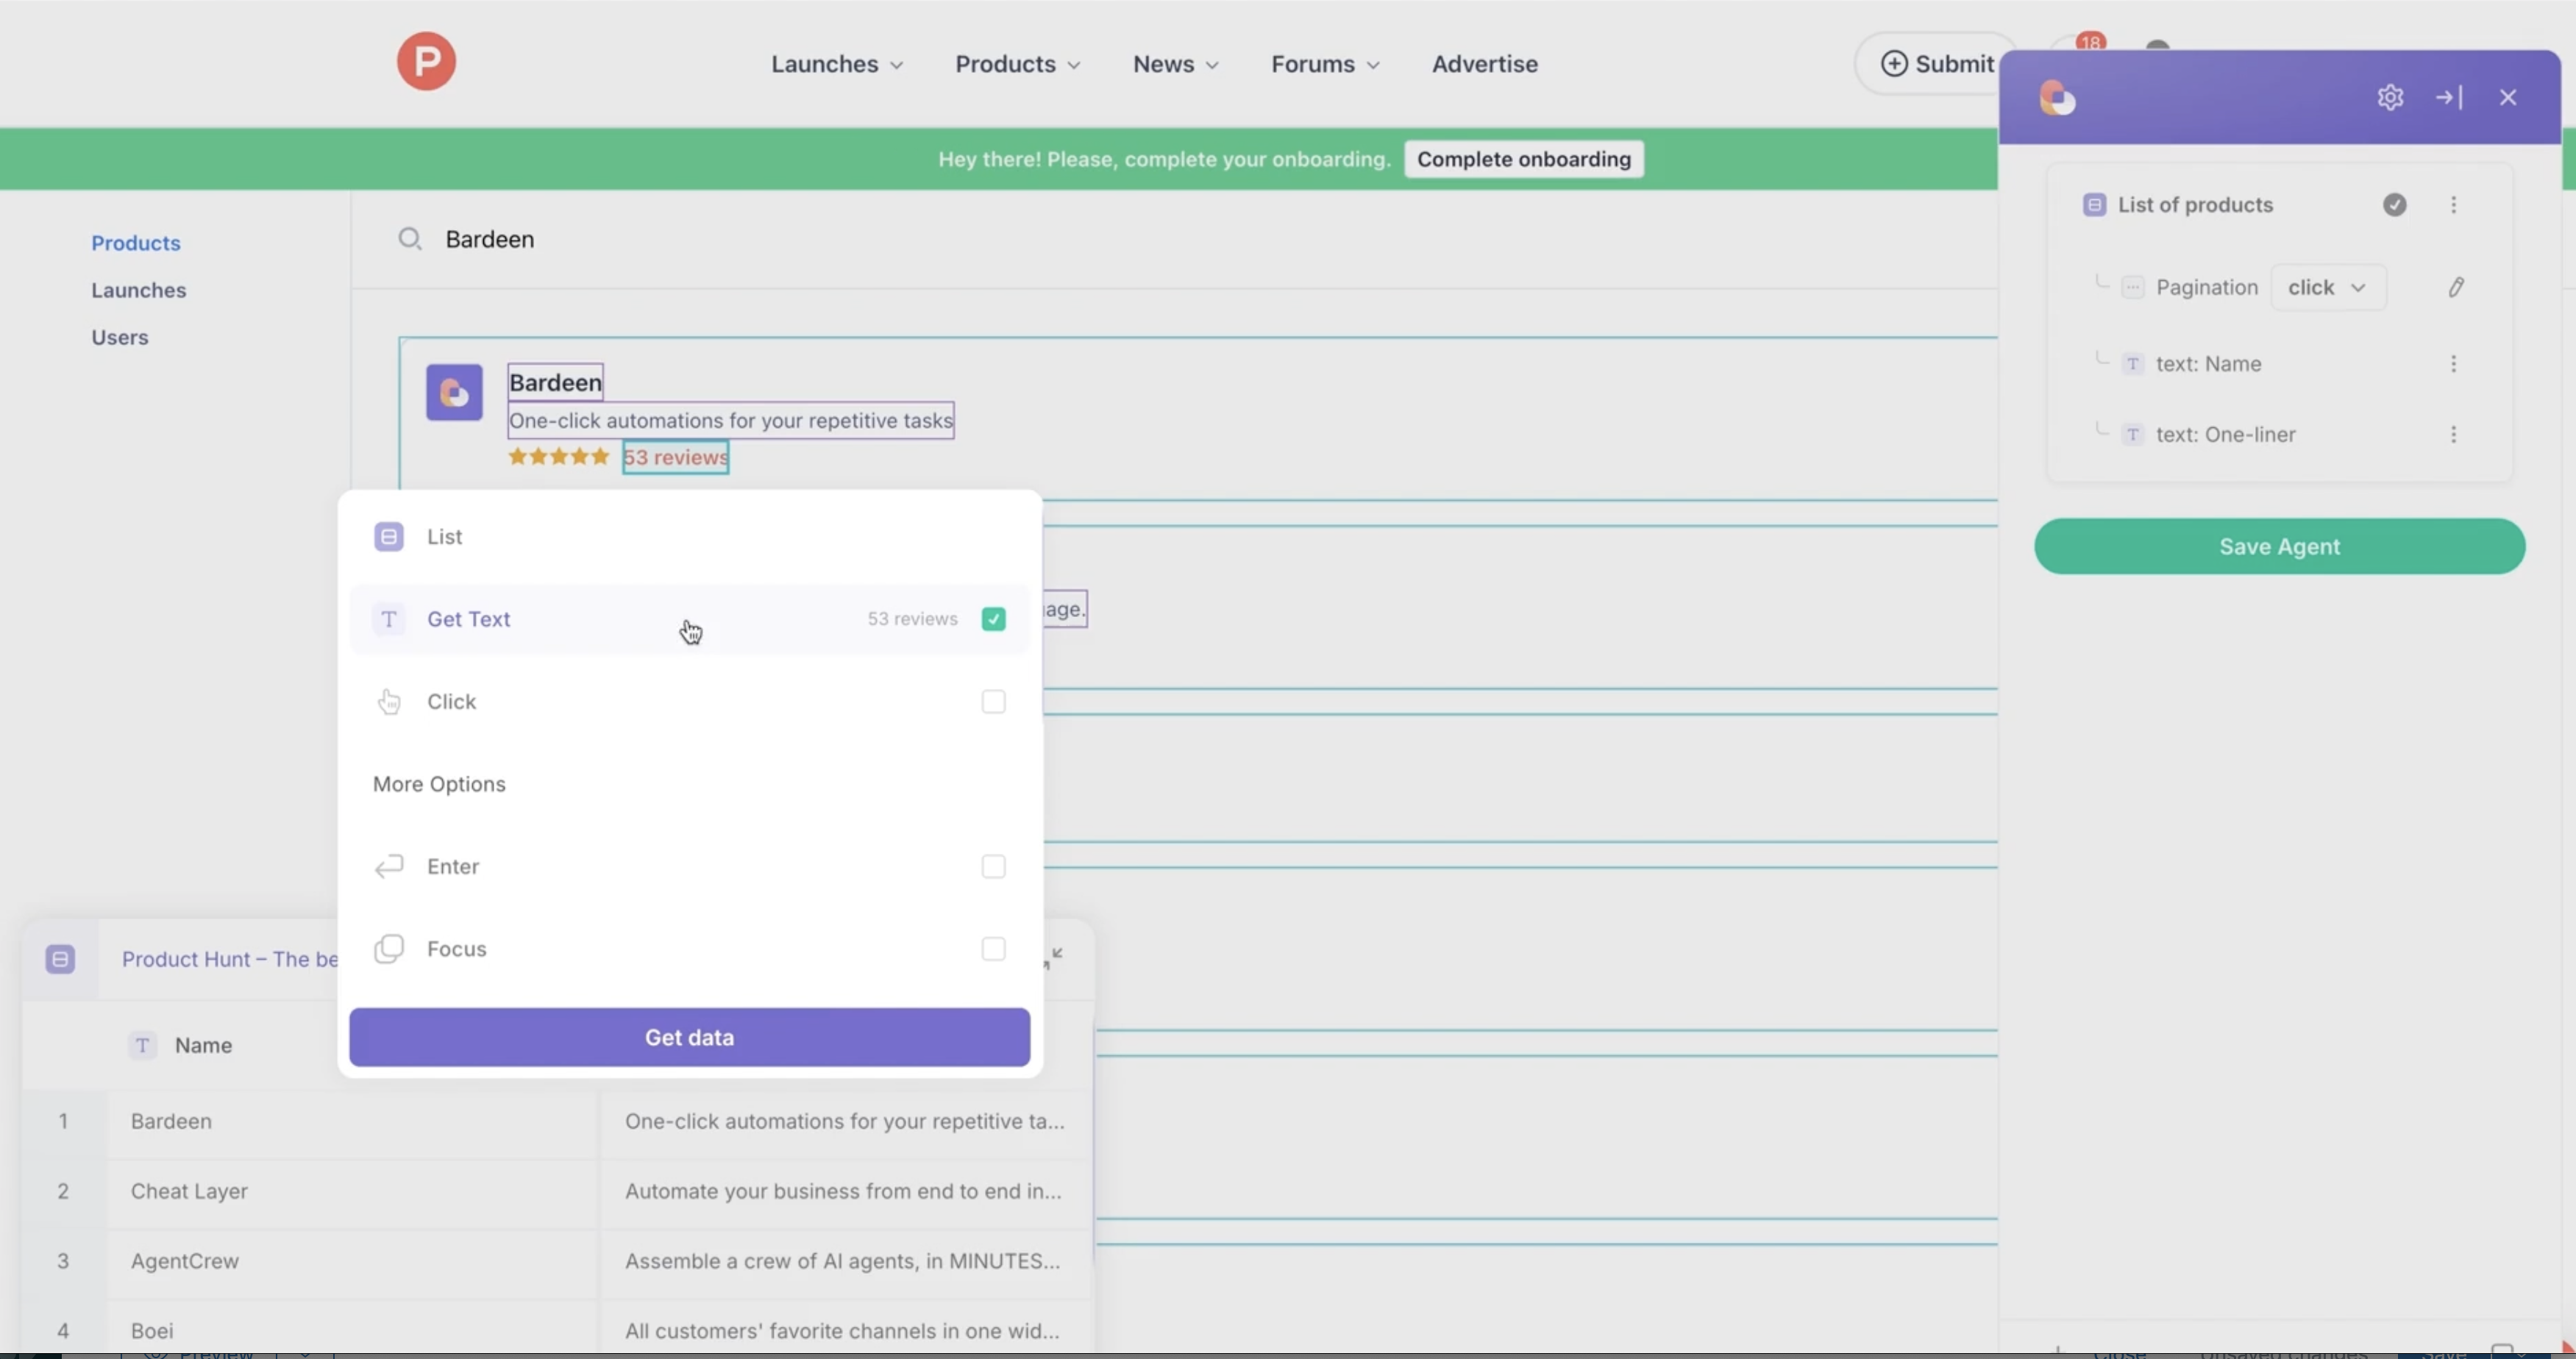Screen dimensions: 2576x1359
Task: Click the Bardeen one-liner description text
Action: tap(731, 420)
